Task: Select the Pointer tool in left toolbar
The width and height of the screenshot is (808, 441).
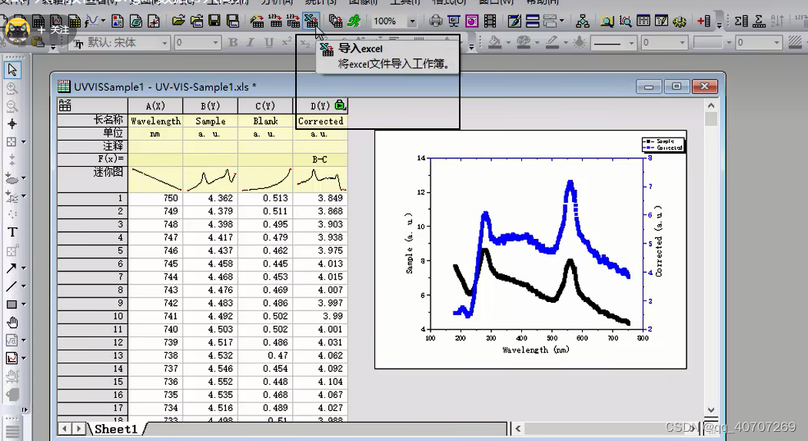Action: tap(12, 70)
